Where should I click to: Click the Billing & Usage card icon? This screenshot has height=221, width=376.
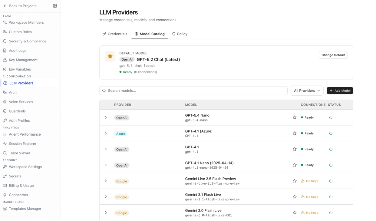point(5,186)
